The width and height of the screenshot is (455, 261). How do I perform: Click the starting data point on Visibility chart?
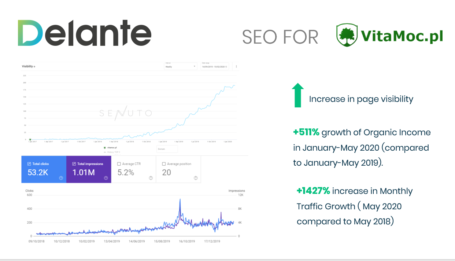click(x=30, y=139)
